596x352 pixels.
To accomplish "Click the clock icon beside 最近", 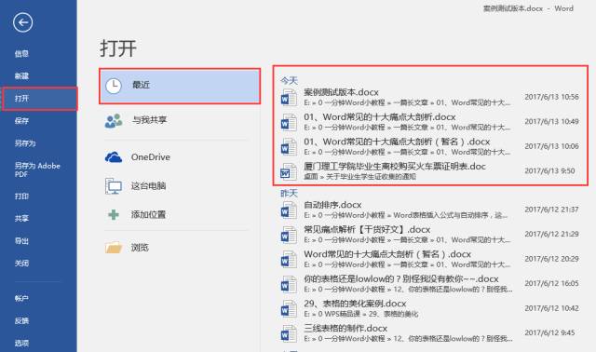I will tap(114, 86).
